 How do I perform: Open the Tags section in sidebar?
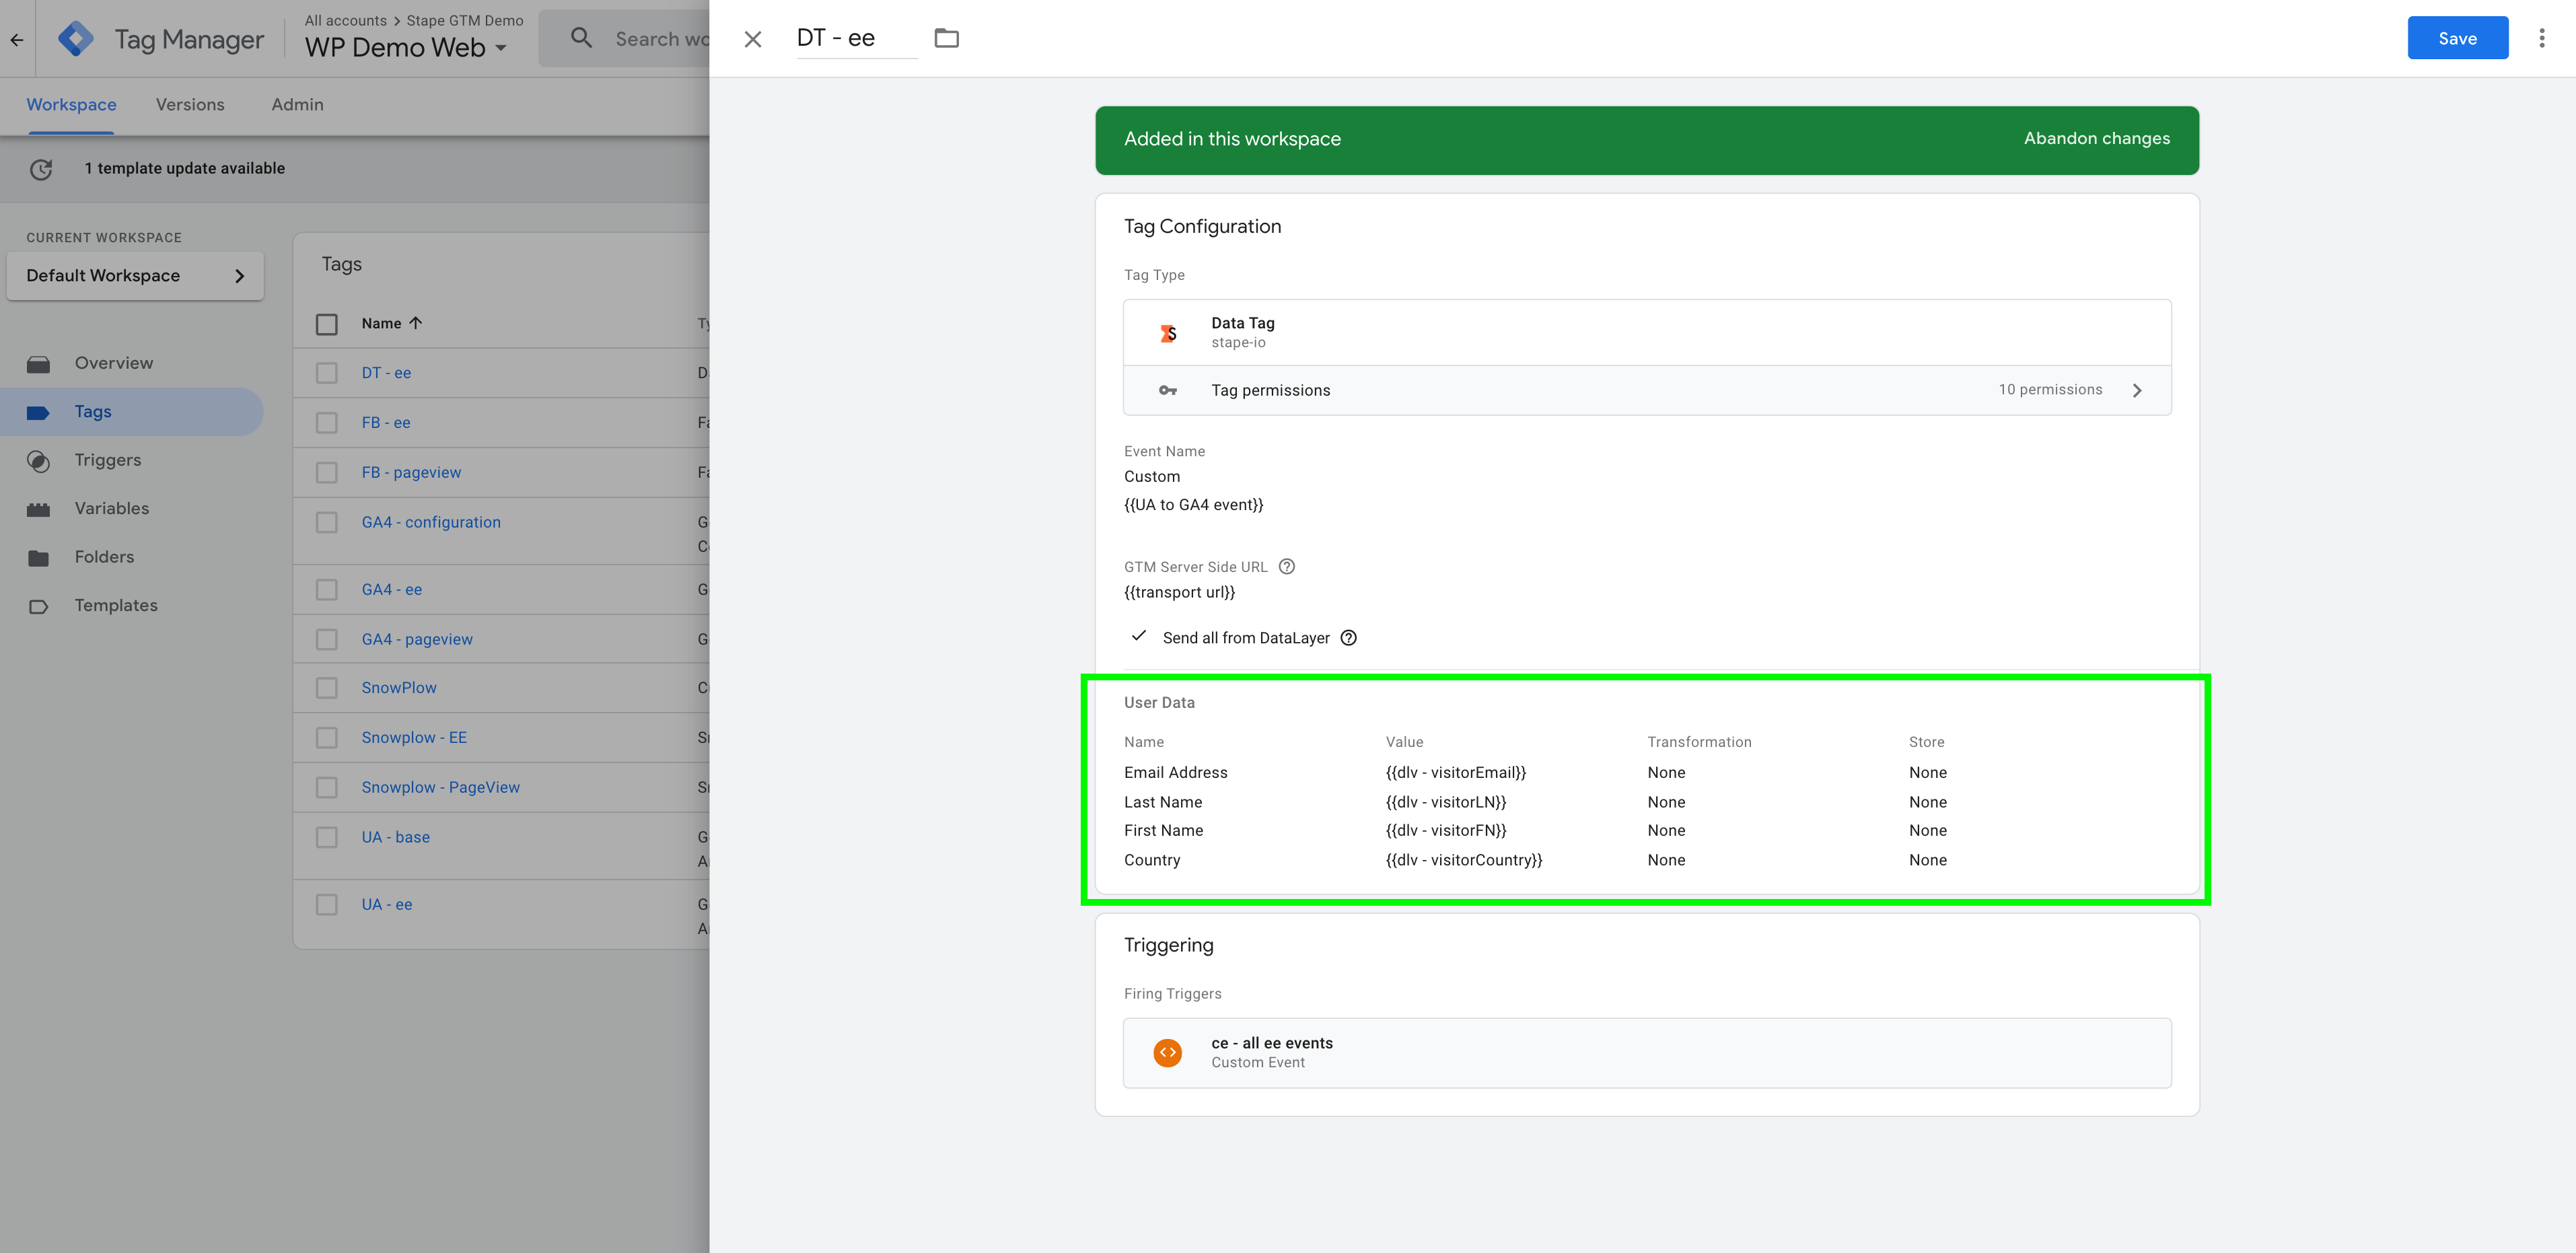pyautogui.click(x=93, y=411)
